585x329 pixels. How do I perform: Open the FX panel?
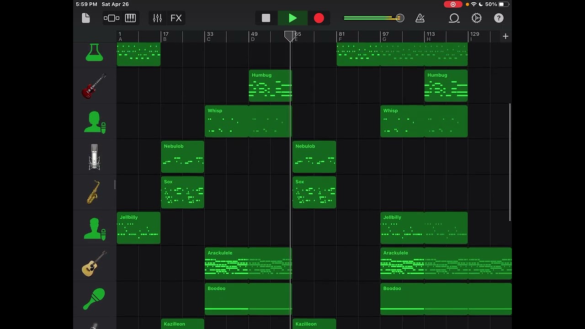tap(176, 18)
